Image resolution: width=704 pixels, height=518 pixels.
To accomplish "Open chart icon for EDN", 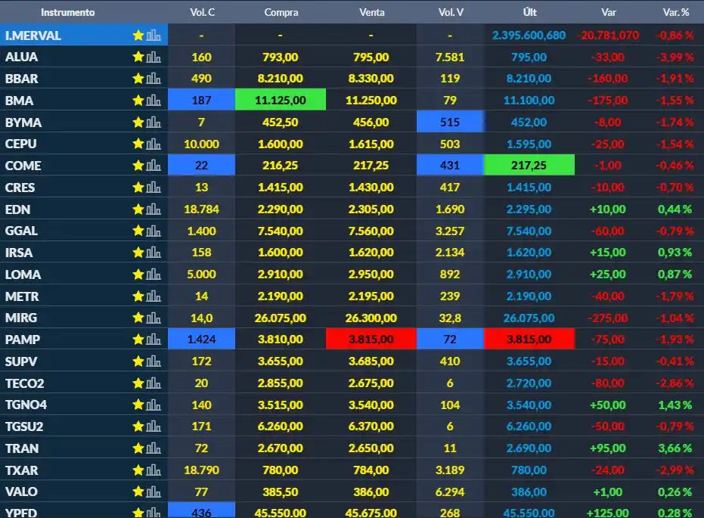I will [x=154, y=209].
